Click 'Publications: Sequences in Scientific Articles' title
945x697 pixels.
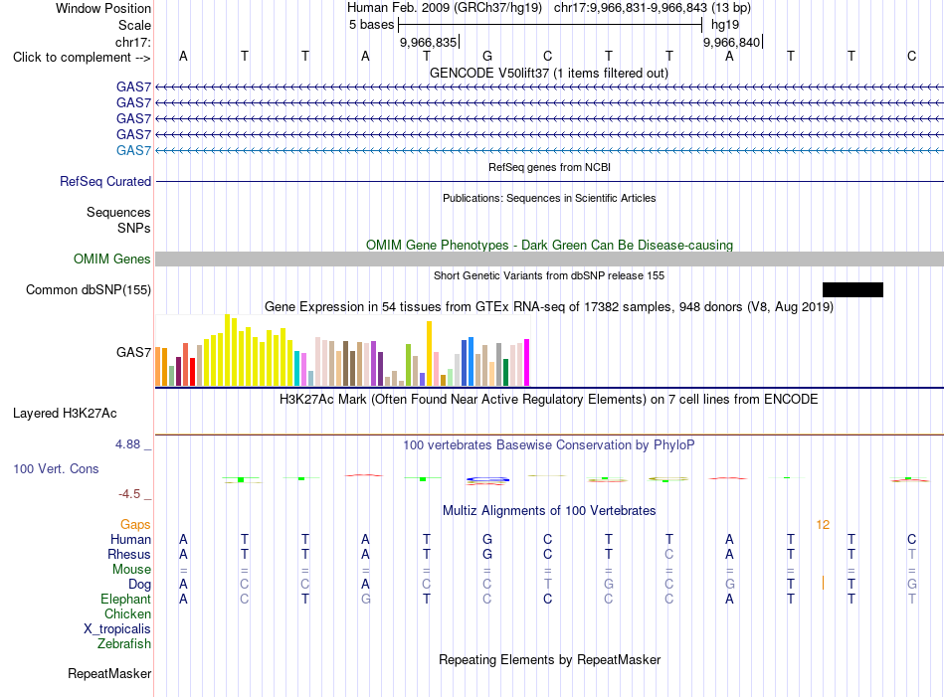[549, 198]
